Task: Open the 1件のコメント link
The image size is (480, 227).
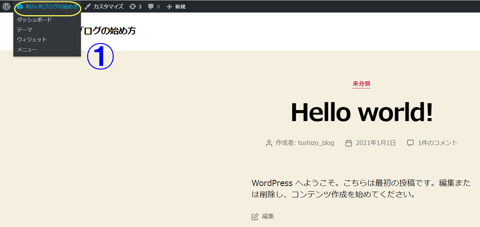Action: point(437,143)
